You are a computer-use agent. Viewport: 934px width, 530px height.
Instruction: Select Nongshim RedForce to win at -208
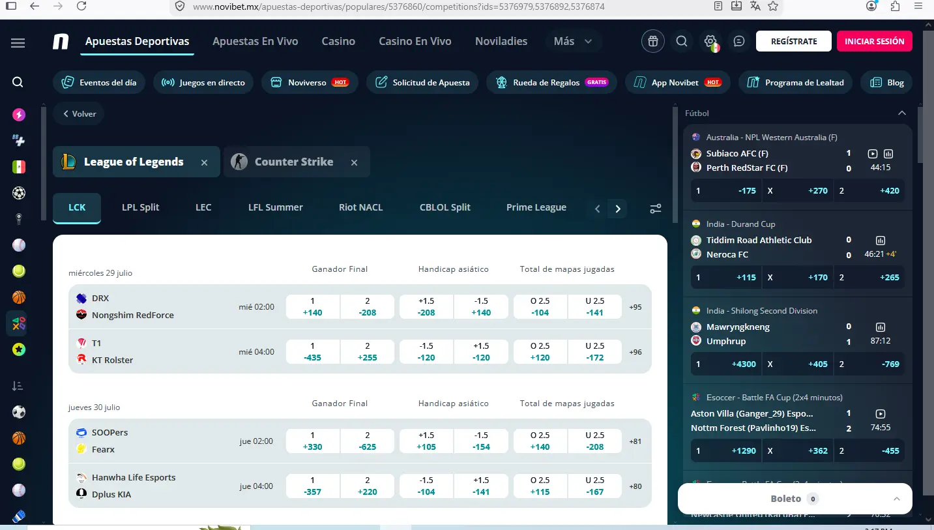pos(368,306)
